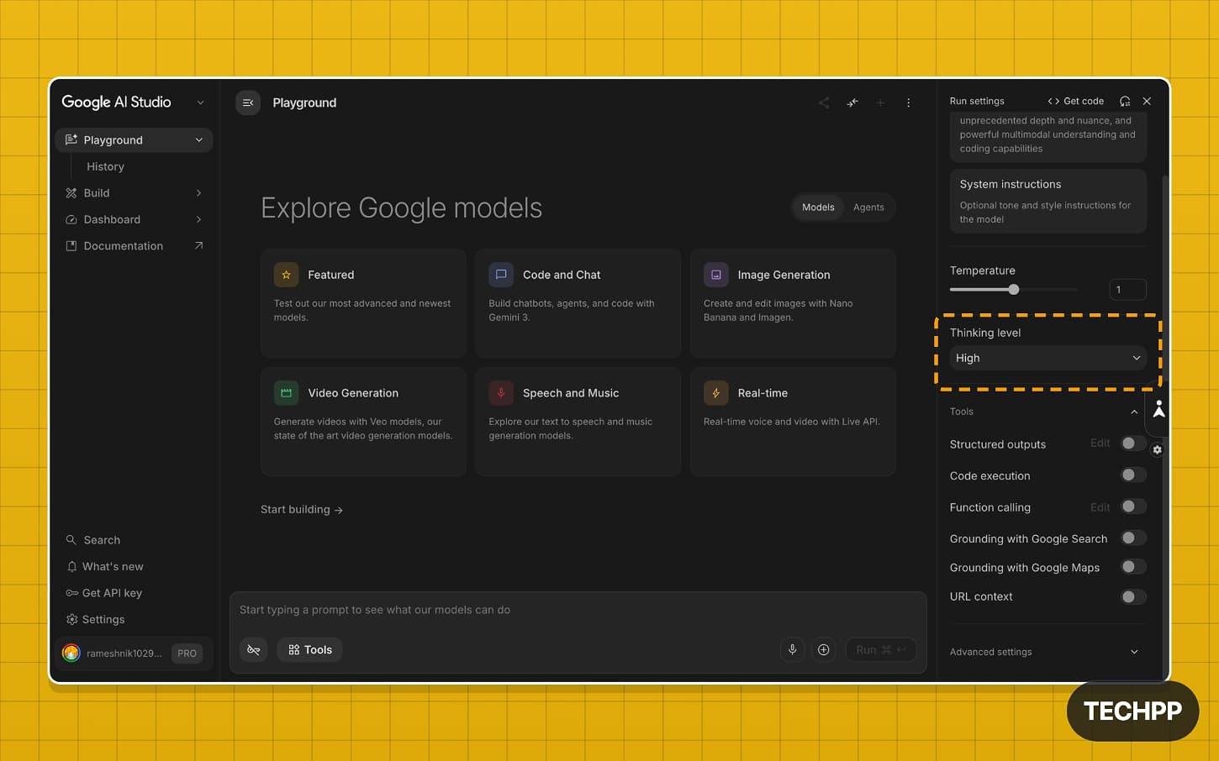The height and width of the screenshot is (761, 1219).
Task: Click the Build tools icon in sidebar
Action: [71, 193]
